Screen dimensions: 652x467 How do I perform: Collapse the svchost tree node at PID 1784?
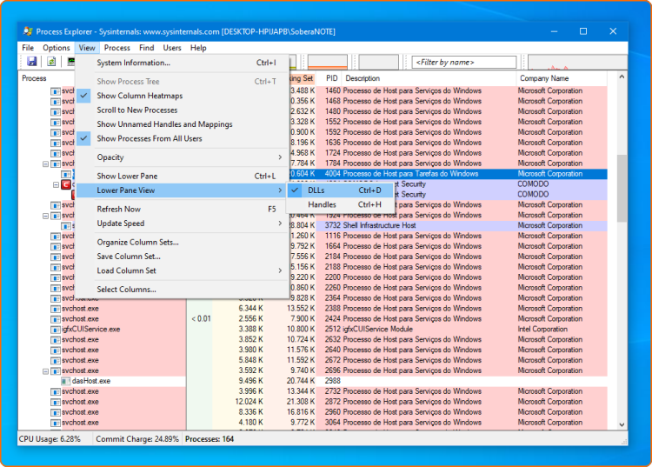click(46, 163)
